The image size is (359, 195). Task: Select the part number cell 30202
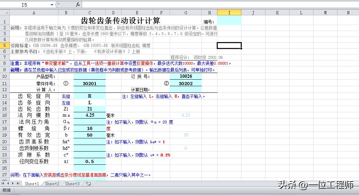click(x=186, y=83)
